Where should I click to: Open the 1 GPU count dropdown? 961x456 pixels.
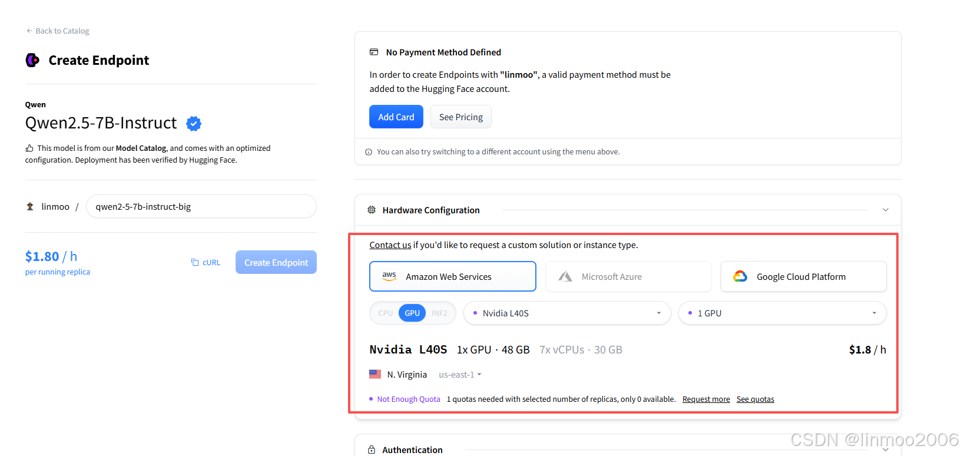(x=783, y=313)
